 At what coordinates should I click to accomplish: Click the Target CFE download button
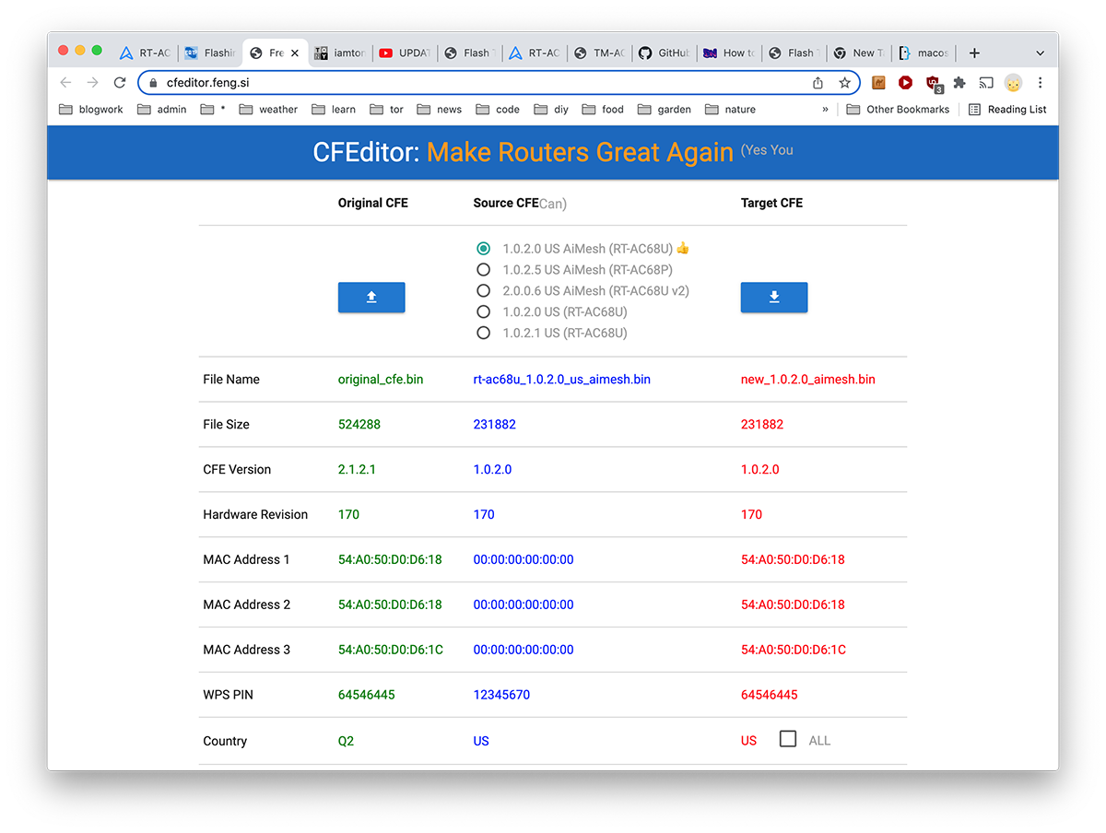tap(774, 298)
